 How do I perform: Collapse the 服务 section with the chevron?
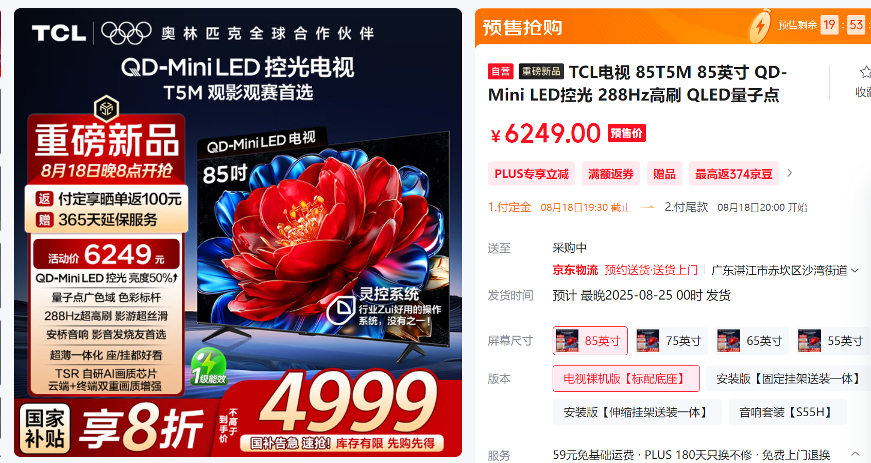(x=856, y=454)
